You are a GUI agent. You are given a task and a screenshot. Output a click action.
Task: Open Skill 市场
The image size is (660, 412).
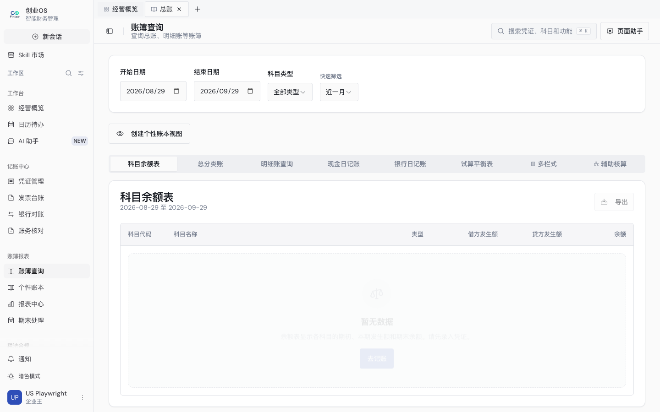47,55
